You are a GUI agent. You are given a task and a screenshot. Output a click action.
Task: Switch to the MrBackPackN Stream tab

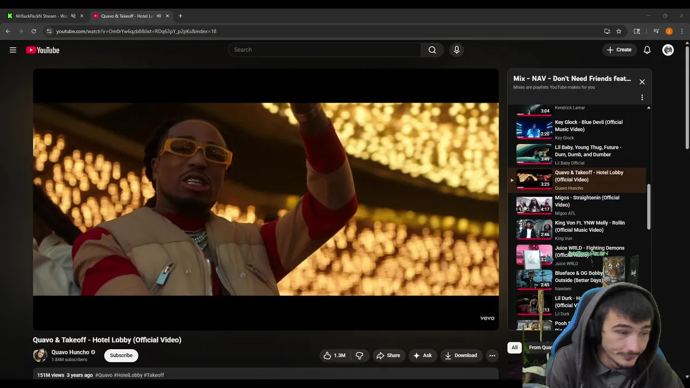coord(42,16)
